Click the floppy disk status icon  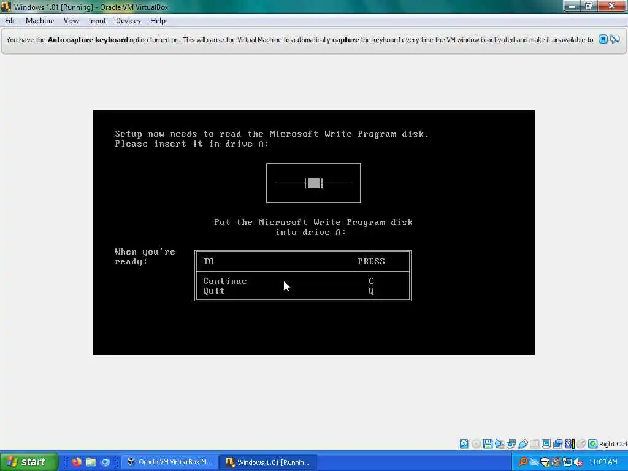pyautogui.click(x=488, y=444)
